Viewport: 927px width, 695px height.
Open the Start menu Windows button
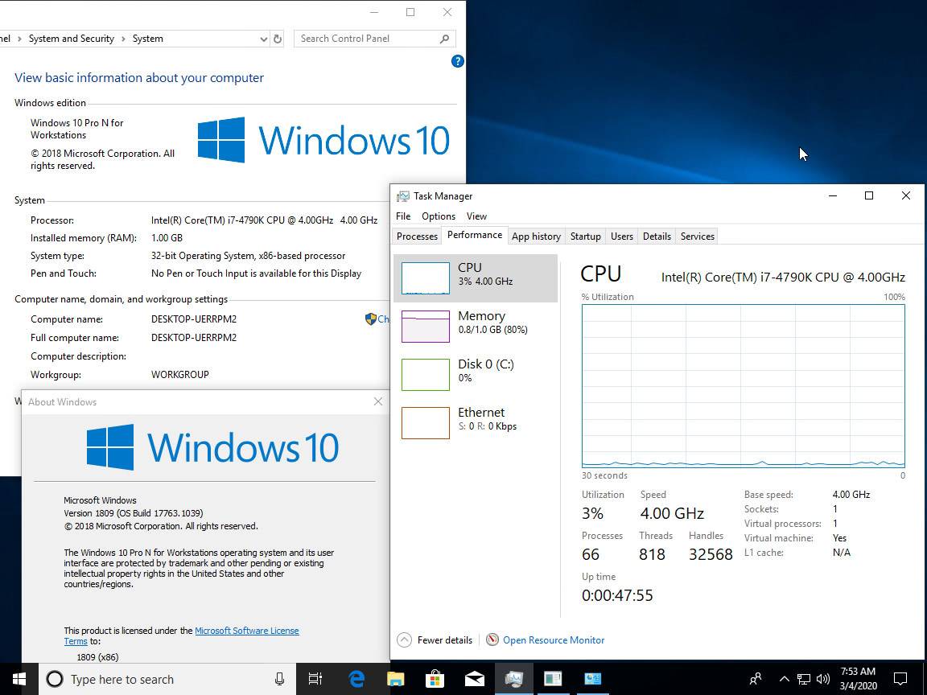[x=19, y=679]
